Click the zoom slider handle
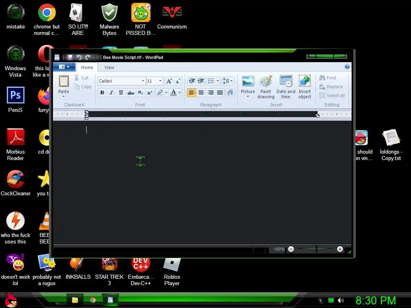 (315, 249)
